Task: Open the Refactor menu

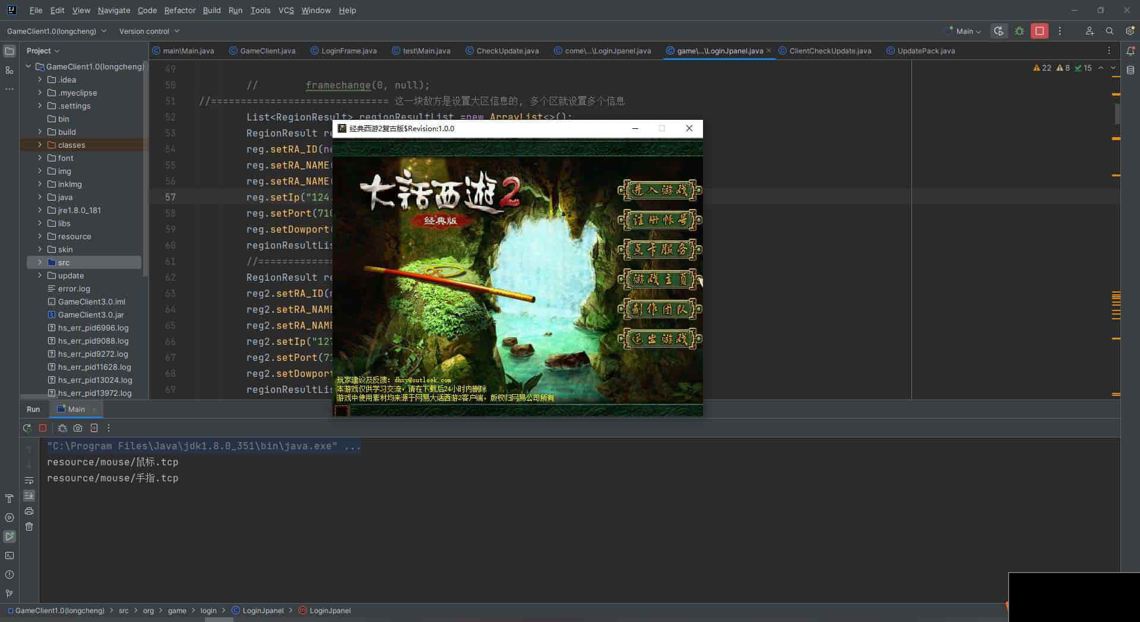Action: 179,10
